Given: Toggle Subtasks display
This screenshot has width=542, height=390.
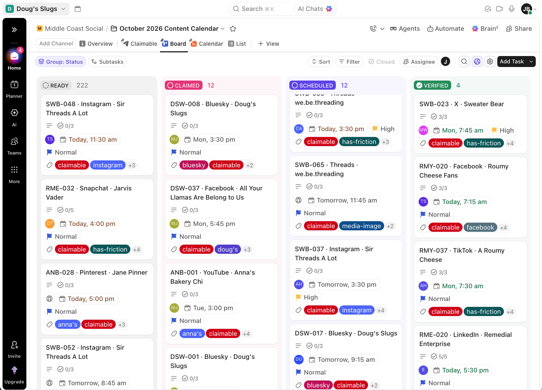Looking at the screenshot, I should click(107, 62).
